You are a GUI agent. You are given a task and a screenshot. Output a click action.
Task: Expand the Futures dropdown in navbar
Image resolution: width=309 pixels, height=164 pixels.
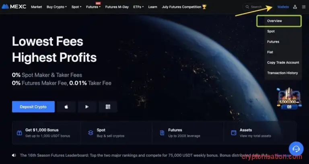coord(93,7)
